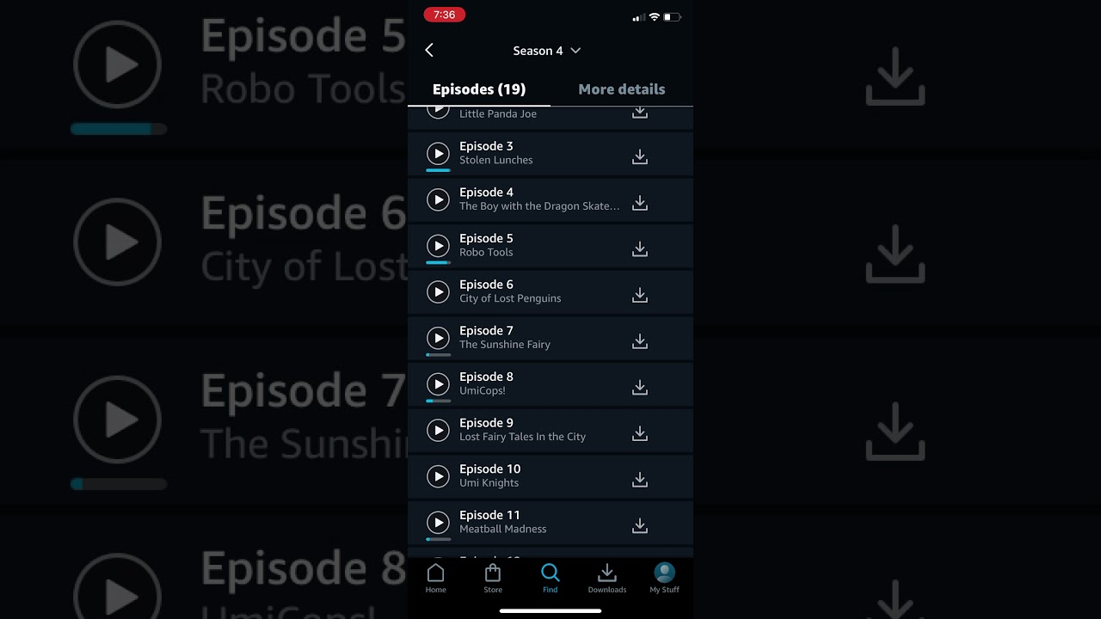Open the Home tab in bottom bar
1101x619 pixels.
435,579
